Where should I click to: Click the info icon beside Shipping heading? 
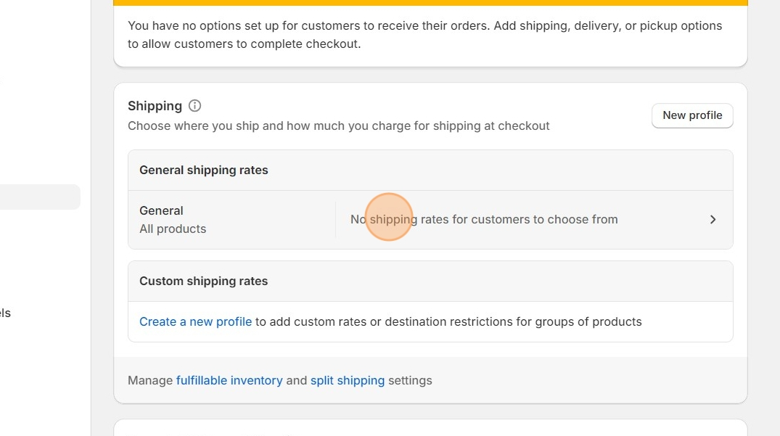tap(194, 106)
